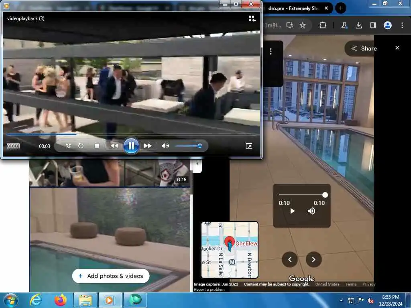Open Chrome Labs flask icon
The width and height of the screenshot is (411, 308).
point(344,25)
